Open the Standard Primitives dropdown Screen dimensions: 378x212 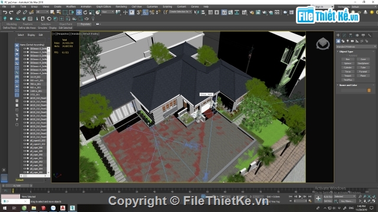(x=356, y=47)
